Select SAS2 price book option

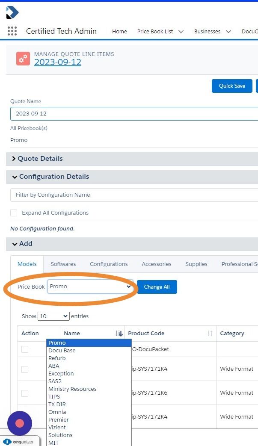coord(89,381)
